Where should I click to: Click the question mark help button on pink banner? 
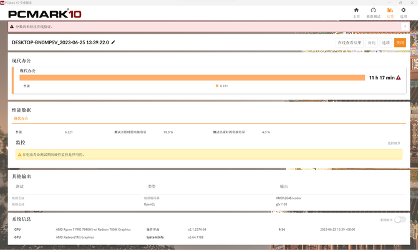click(x=405, y=26)
